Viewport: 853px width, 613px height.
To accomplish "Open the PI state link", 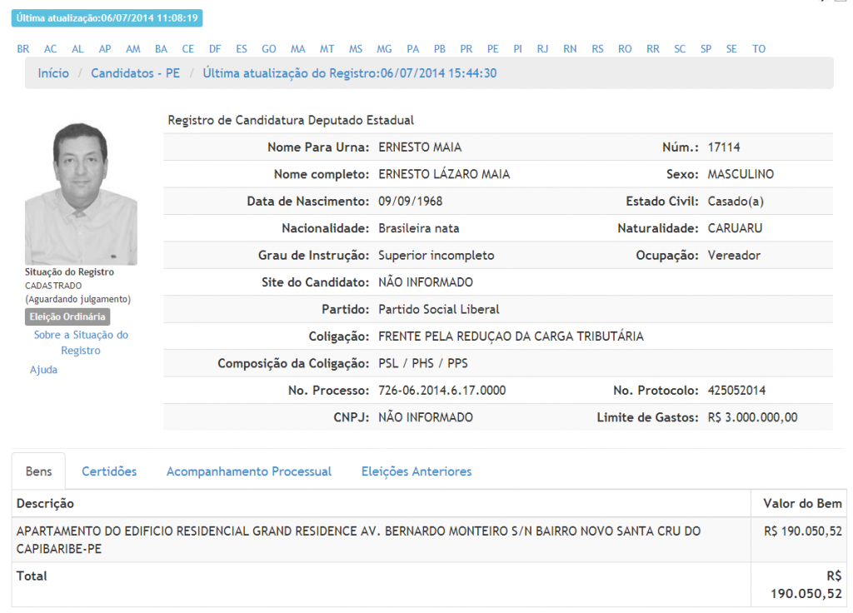I will click(x=518, y=49).
